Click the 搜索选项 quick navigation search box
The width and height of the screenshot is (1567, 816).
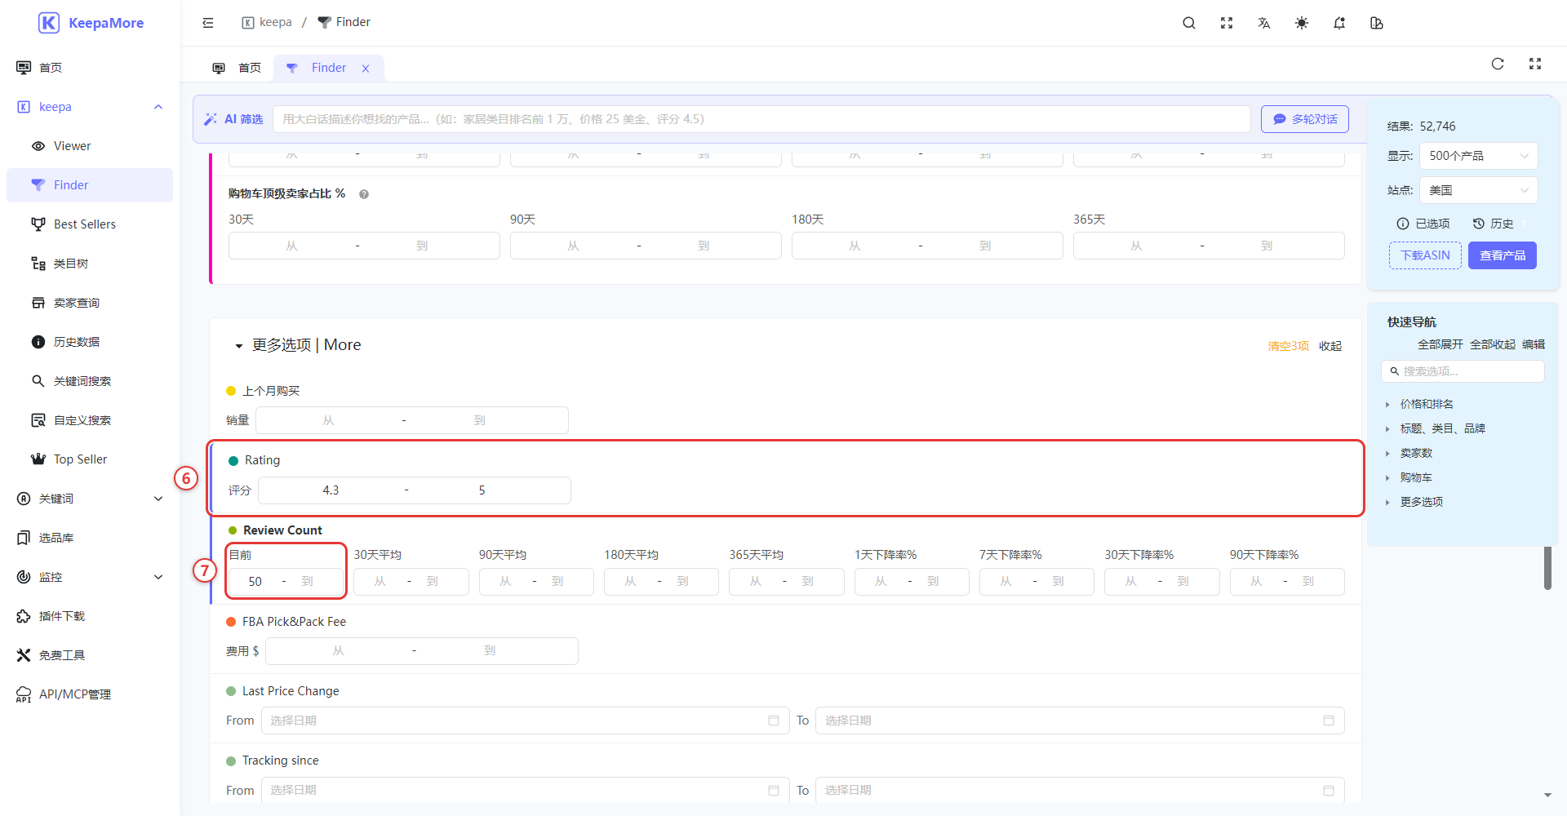coord(1463,371)
